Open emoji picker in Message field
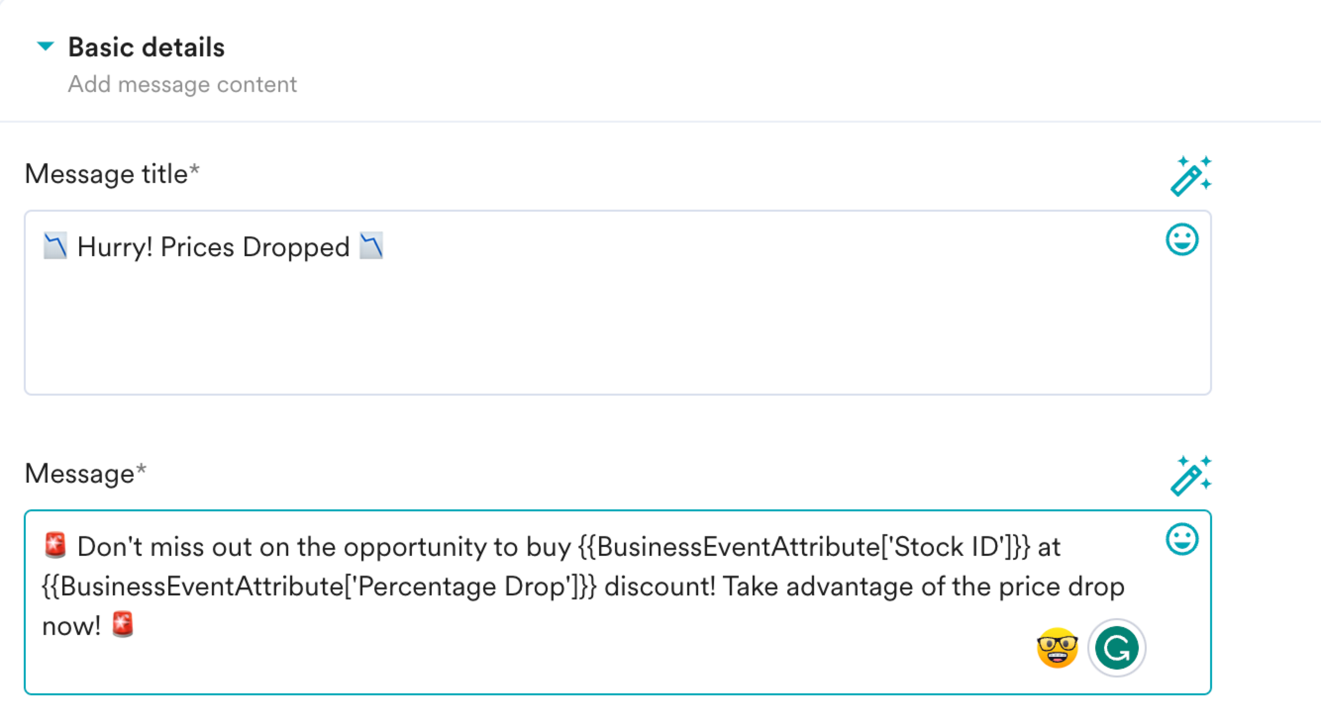Screen dimensions: 1321x723 [1182, 539]
